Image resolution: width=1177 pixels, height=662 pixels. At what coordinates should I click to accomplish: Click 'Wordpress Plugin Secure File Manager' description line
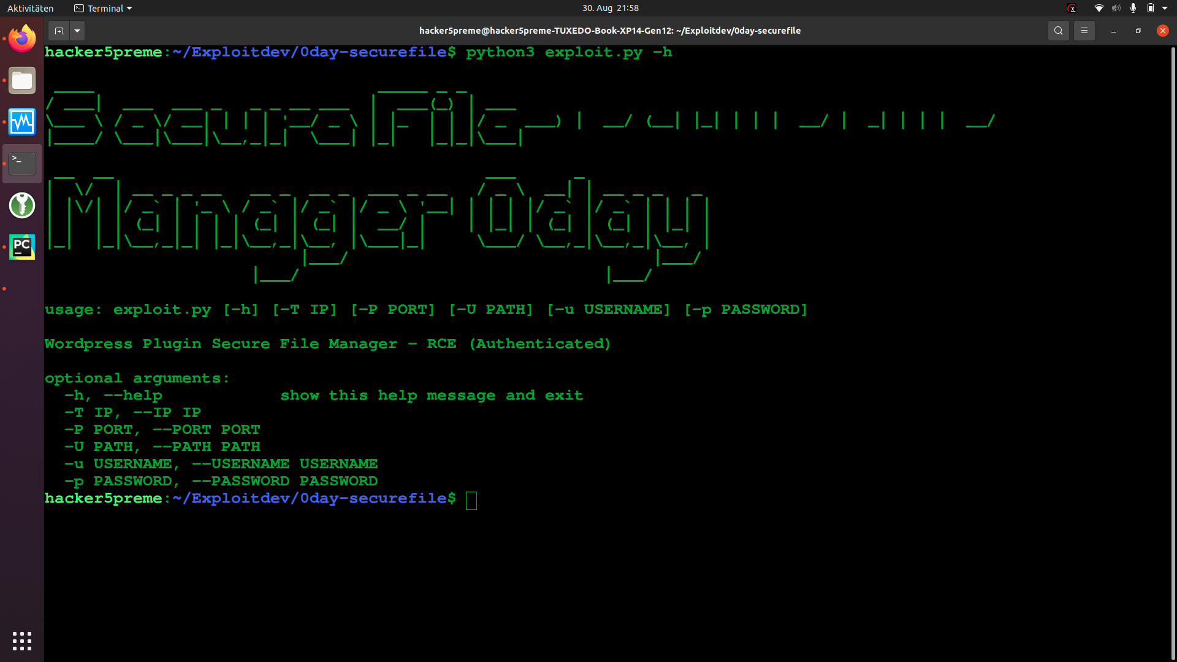(328, 344)
